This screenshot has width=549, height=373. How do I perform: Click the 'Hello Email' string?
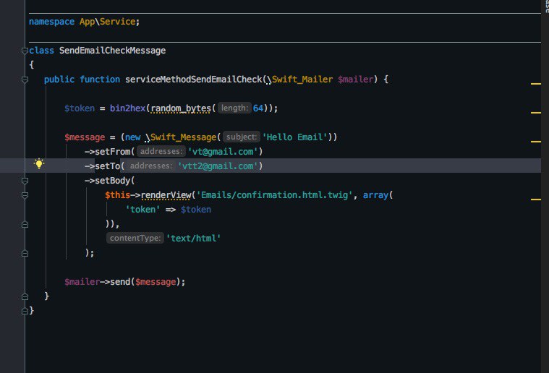[x=295, y=137]
